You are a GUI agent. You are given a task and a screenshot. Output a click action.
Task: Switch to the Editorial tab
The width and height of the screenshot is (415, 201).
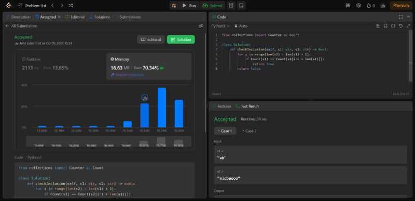tap(75, 17)
